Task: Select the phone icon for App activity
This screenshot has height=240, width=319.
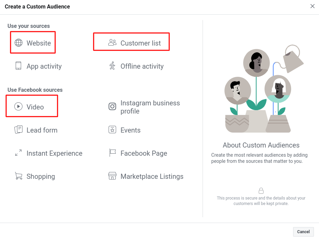Action: tap(18, 66)
